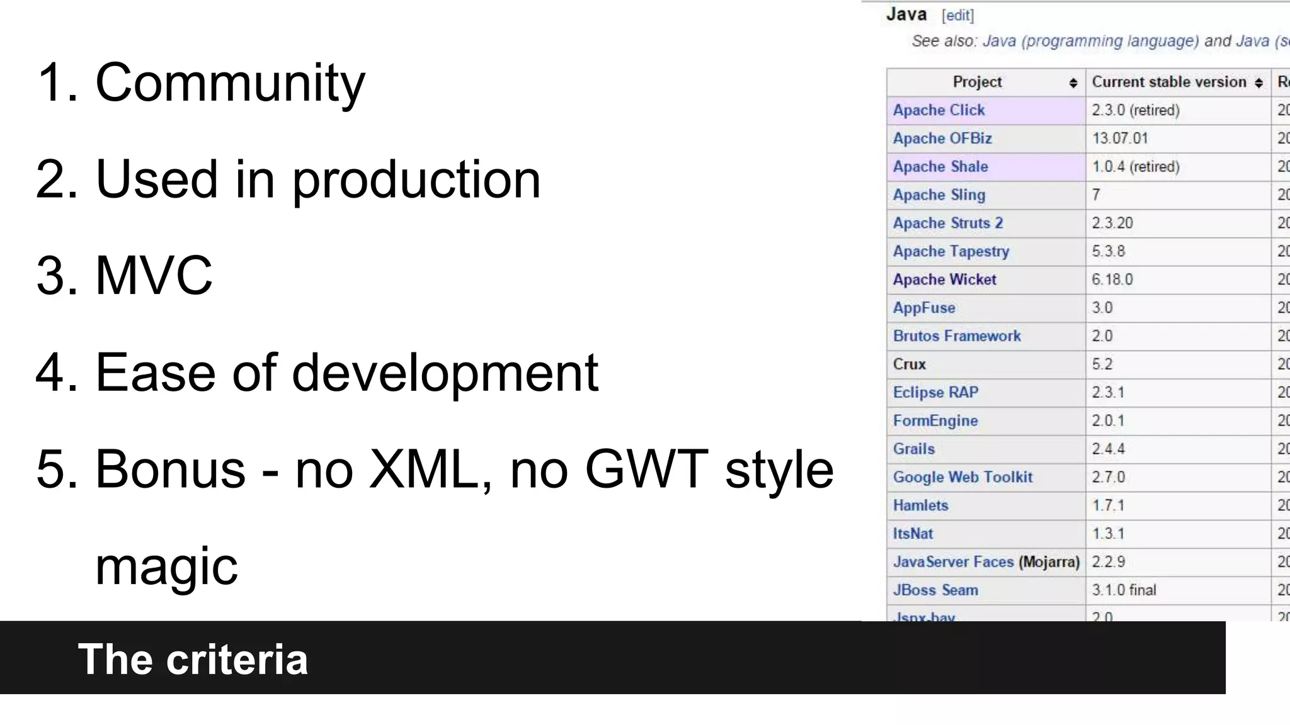
Task: Click the 4. Ease of development item
Action: pos(317,373)
